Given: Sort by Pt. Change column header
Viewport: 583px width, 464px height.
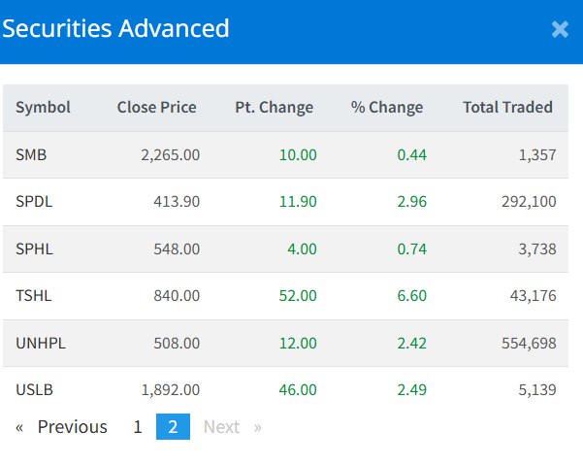Looking at the screenshot, I should tap(274, 108).
